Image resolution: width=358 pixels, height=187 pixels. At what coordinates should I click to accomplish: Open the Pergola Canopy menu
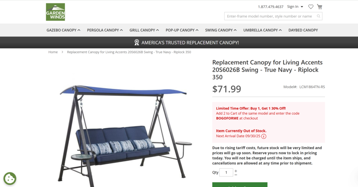point(105,30)
